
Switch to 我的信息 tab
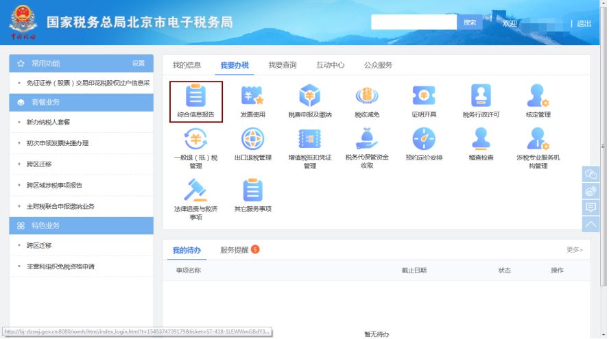(187, 65)
